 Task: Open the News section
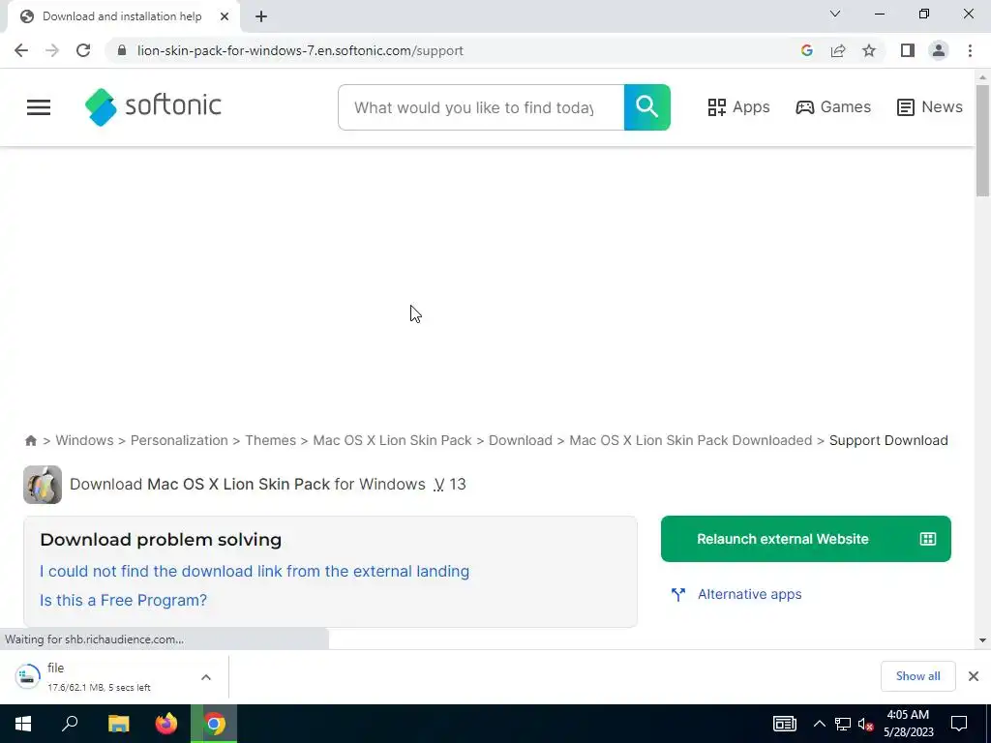point(930,107)
